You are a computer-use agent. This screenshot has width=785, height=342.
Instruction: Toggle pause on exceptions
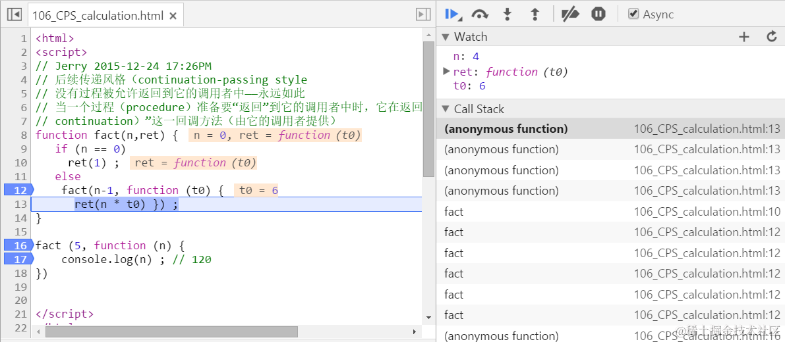tap(598, 14)
